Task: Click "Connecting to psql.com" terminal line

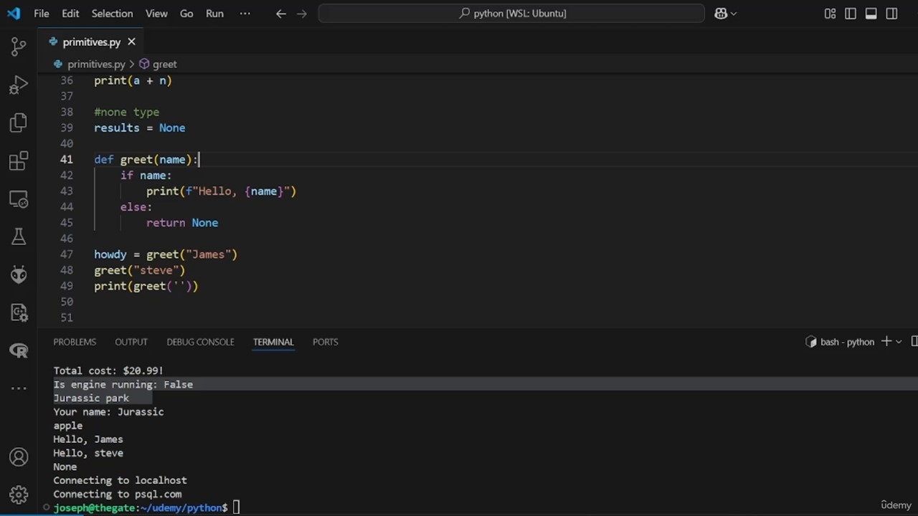Action: [x=118, y=494]
